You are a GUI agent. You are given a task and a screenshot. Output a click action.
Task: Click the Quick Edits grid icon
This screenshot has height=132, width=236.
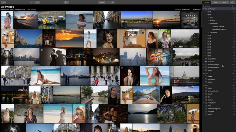tap(206, 59)
